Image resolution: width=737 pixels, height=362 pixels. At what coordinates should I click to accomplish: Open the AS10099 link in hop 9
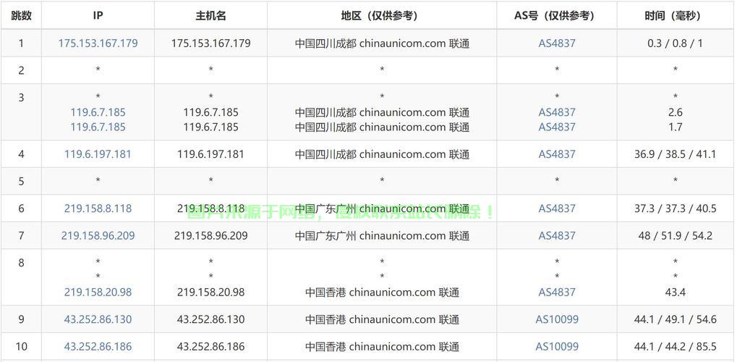coord(557,319)
